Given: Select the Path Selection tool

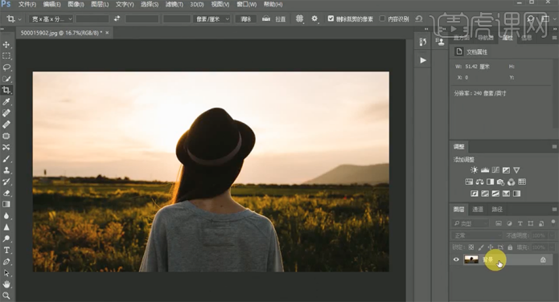Looking at the screenshot, I should (6, 273).
